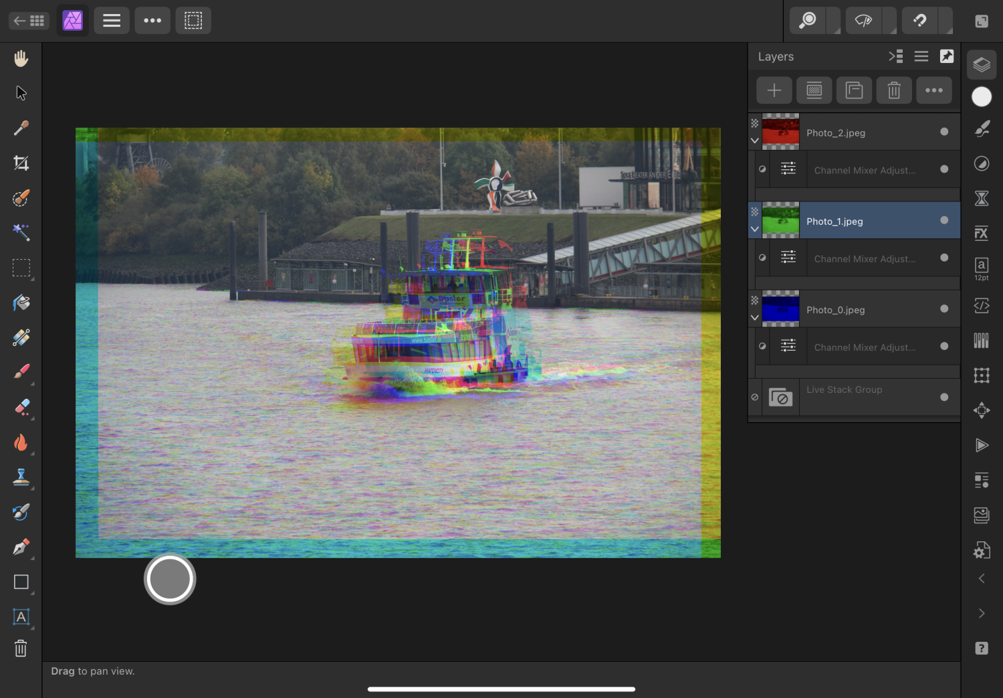Select the Photo_1.jpeg layer thumbnail
Screen dimensions: 1003x698
[x=780, y=220]
